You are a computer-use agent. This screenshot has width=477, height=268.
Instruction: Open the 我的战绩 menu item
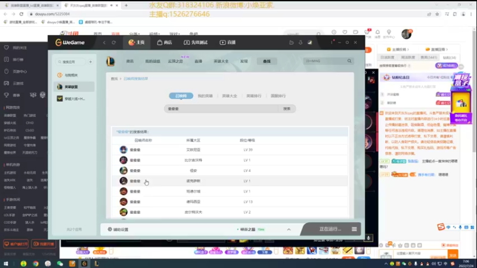pos(153,61)
